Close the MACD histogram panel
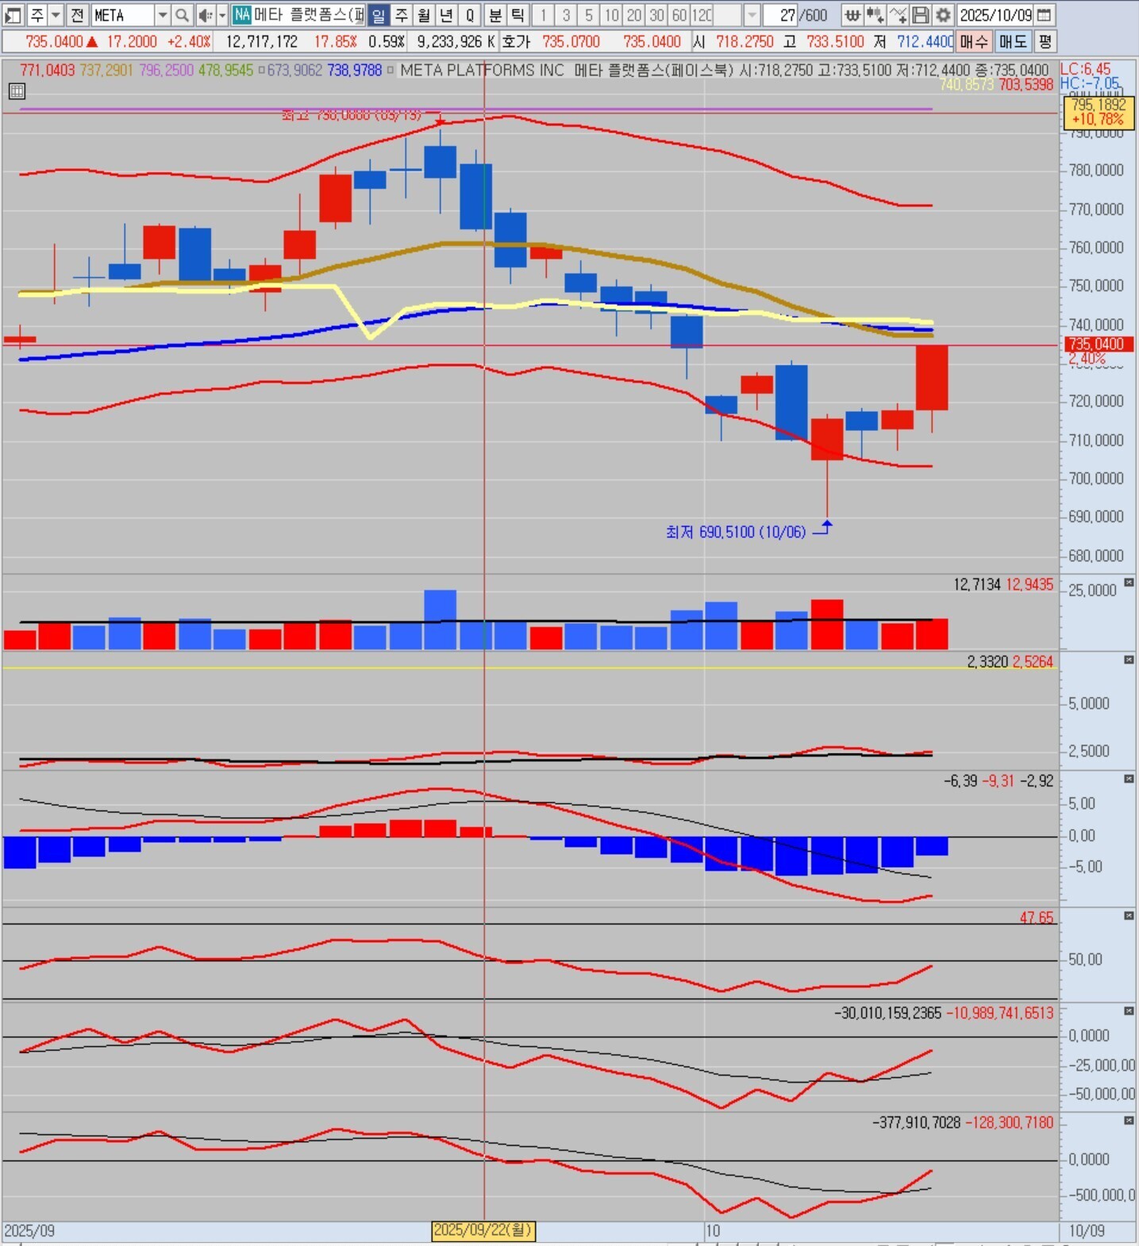This screenshot has height=1246, width=1139. click(x=1129, y=779)
